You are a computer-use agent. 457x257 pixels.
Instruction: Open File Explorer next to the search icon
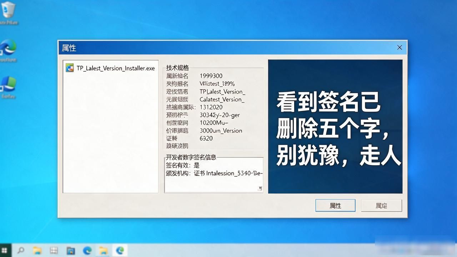[x=37, y=250]
